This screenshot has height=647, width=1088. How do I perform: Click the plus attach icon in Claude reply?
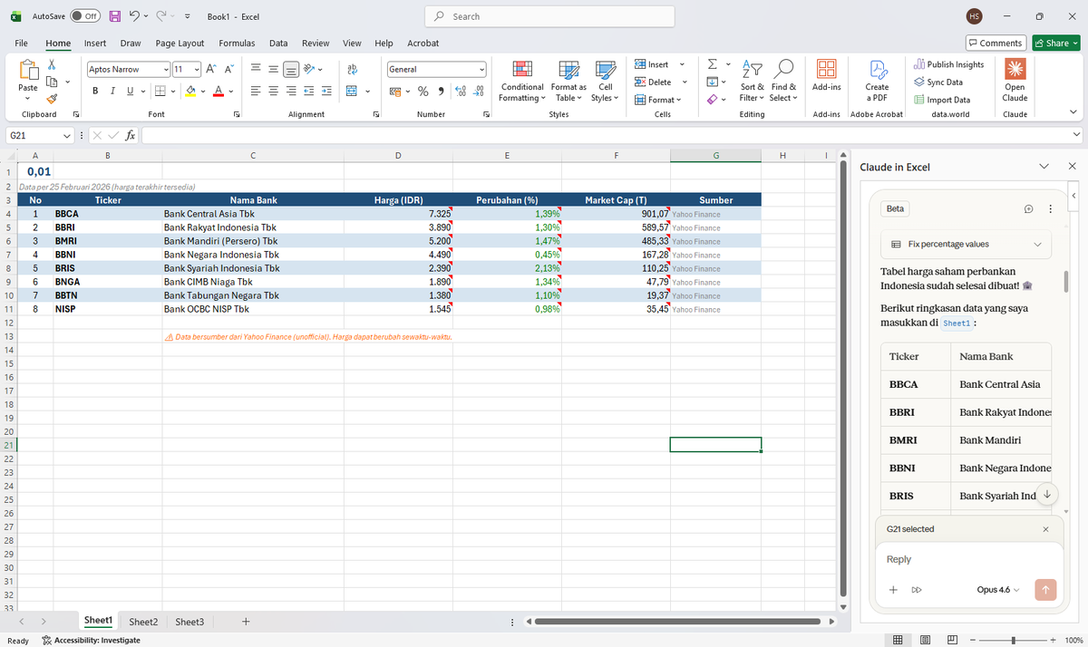893,590
